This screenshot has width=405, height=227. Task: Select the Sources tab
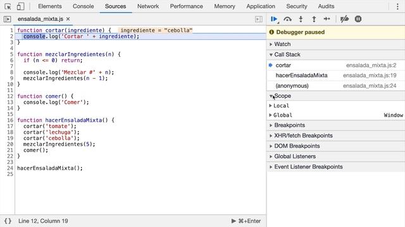point(115,6)
